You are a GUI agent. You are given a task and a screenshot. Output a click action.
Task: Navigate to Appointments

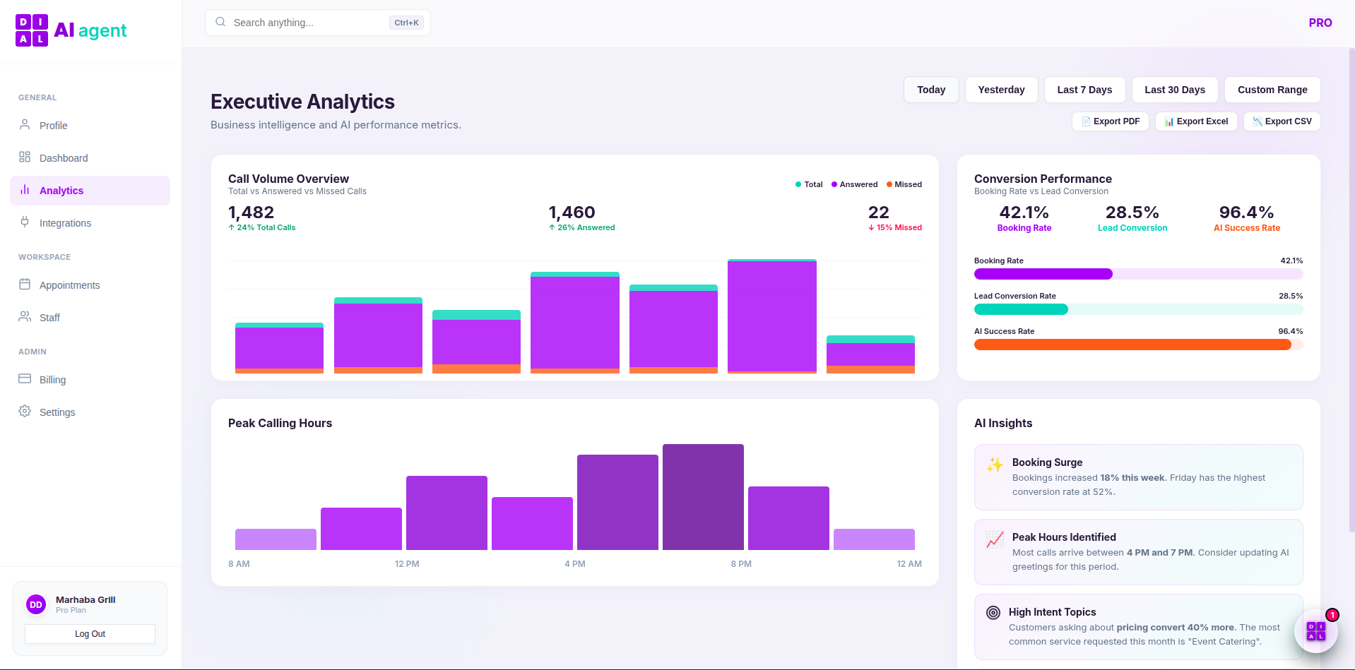click(x=90, y=285)
